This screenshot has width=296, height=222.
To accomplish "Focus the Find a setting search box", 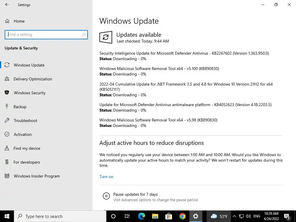I will (46, 35).
